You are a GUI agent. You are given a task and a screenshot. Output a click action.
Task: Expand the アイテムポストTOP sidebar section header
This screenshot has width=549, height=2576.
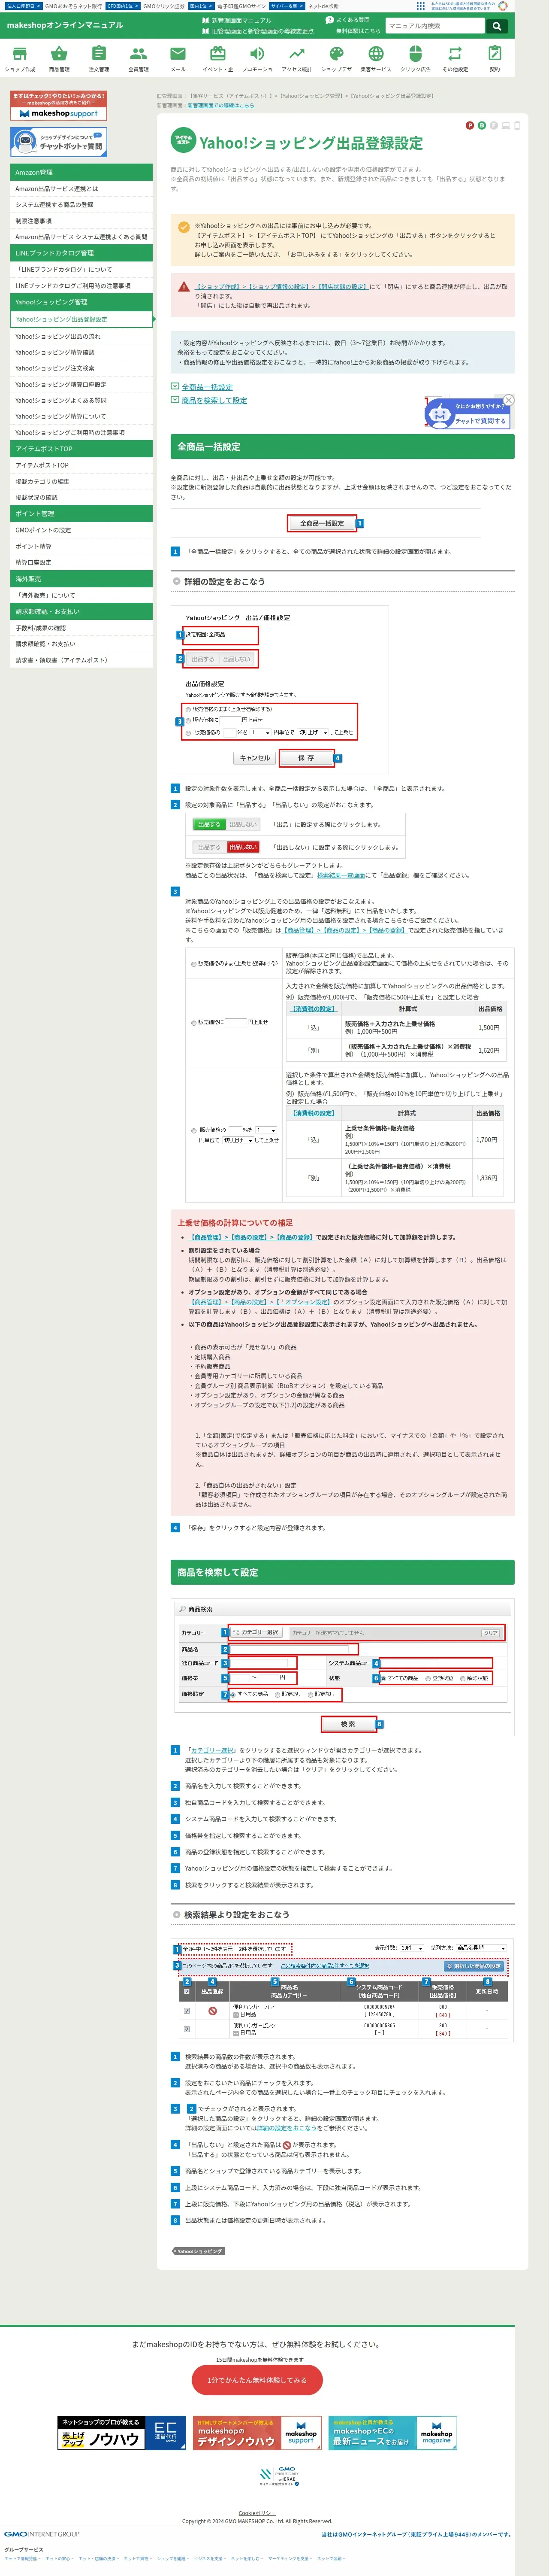(x=82, y=449)
